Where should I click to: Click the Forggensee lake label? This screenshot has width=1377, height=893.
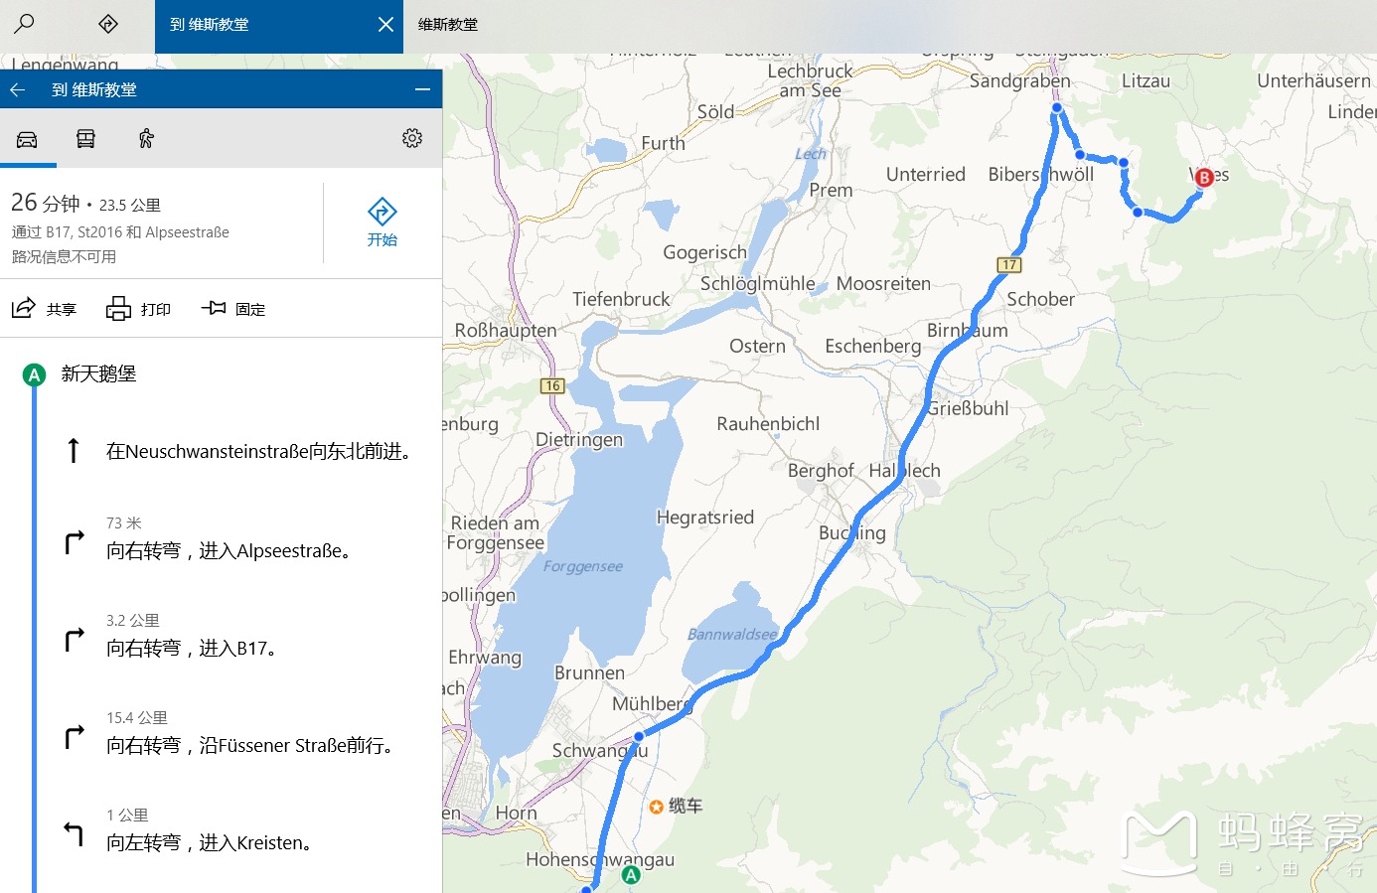coord(583,566)
